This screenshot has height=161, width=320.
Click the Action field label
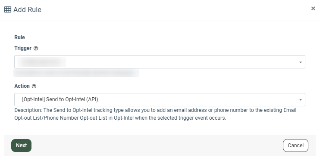tap(22, 86)
